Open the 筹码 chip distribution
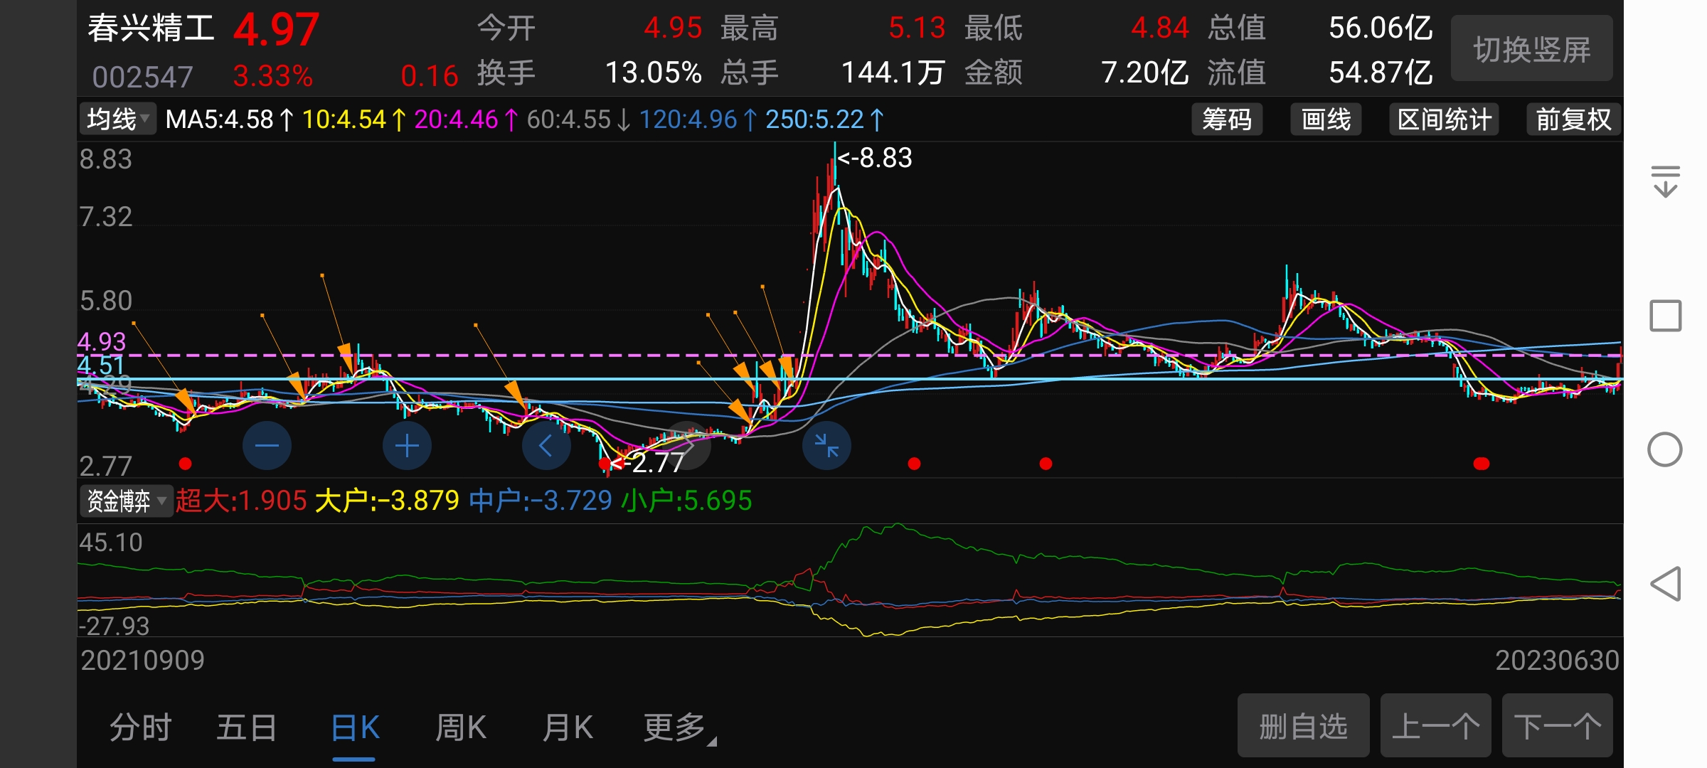1707x768 pixels. coord(1227,119)
